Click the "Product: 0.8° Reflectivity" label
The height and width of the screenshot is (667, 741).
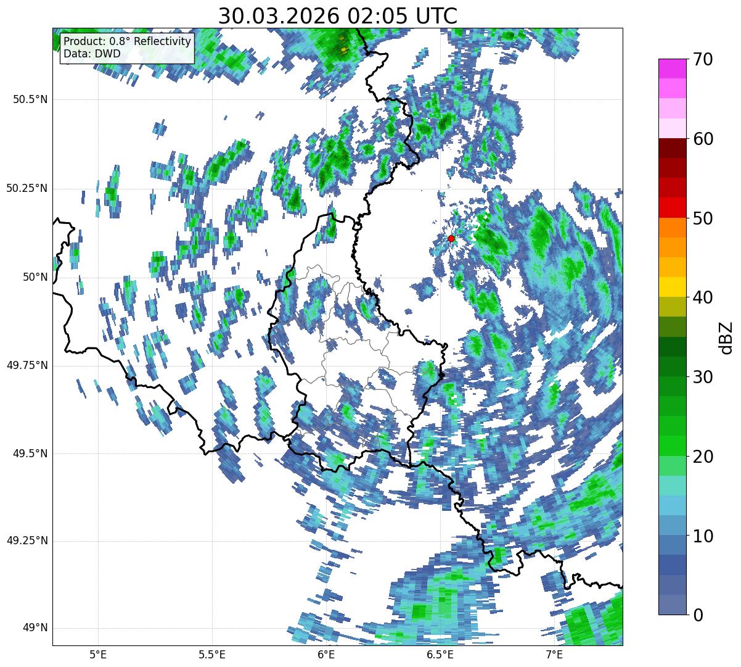point(128,41)
